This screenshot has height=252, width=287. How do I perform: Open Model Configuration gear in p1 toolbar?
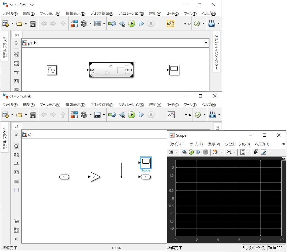click(x=84, y=24)
